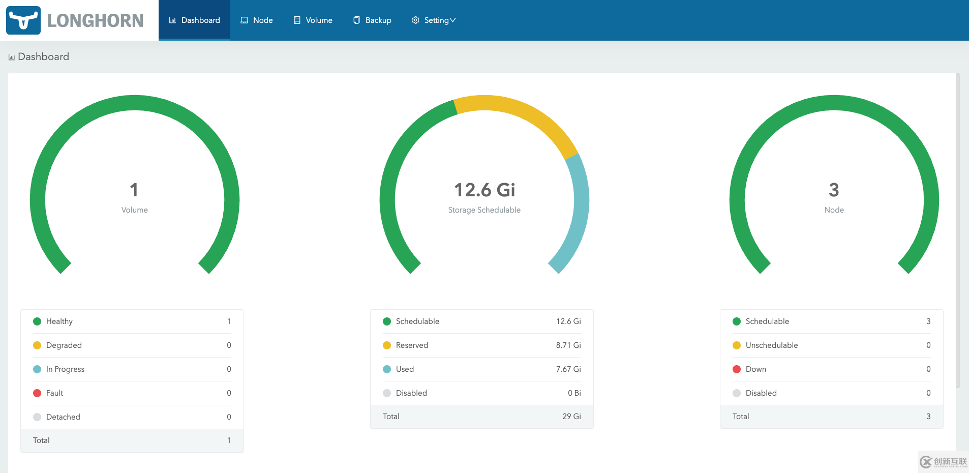Click the page vertical scrollbar
Screen dimensions: 969x473
(x=958, y=229)
